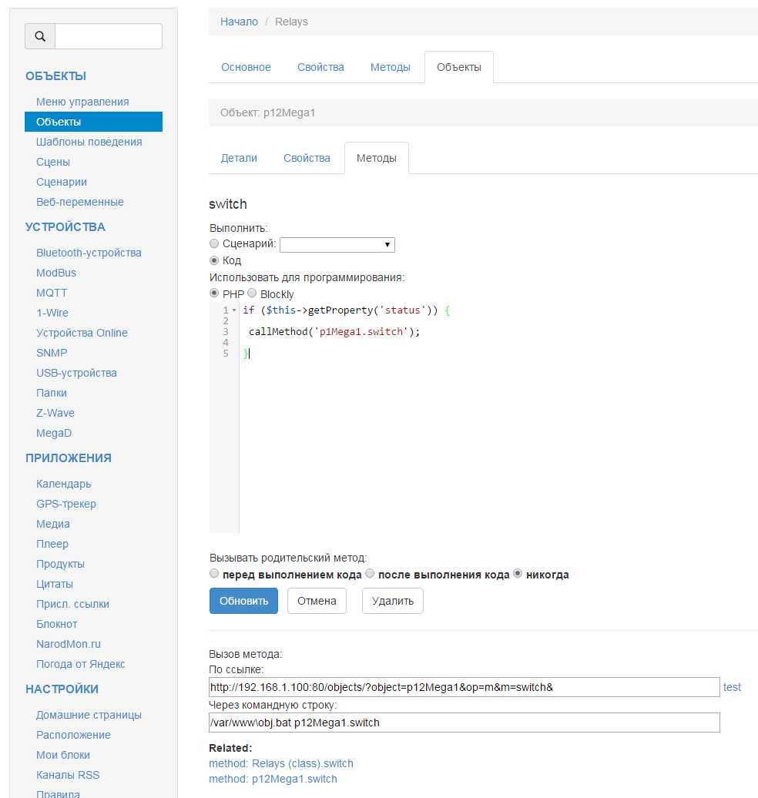Image resolution: width=758 pixels, height=798 pixels.
Task: Choose 'после выполнения кода' radio option
Action: click(370, 574)
